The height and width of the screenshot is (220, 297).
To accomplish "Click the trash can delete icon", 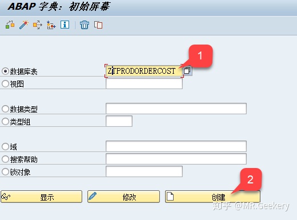I will coord(85,25).
